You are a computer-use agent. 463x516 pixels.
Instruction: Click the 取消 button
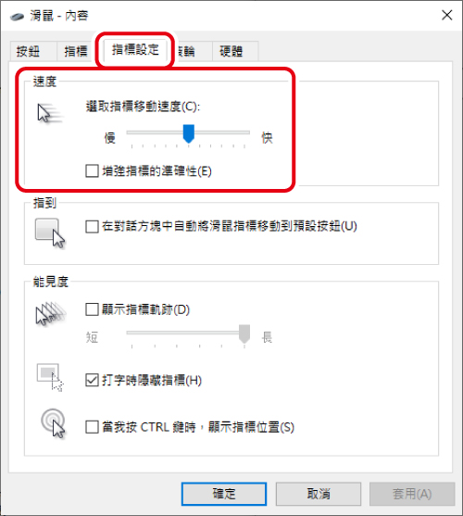(x=319, y=494)
